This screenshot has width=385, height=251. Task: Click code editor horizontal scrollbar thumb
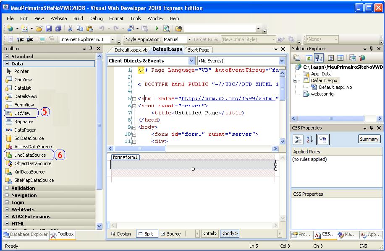pyautogui.click(x=140, y=148)
